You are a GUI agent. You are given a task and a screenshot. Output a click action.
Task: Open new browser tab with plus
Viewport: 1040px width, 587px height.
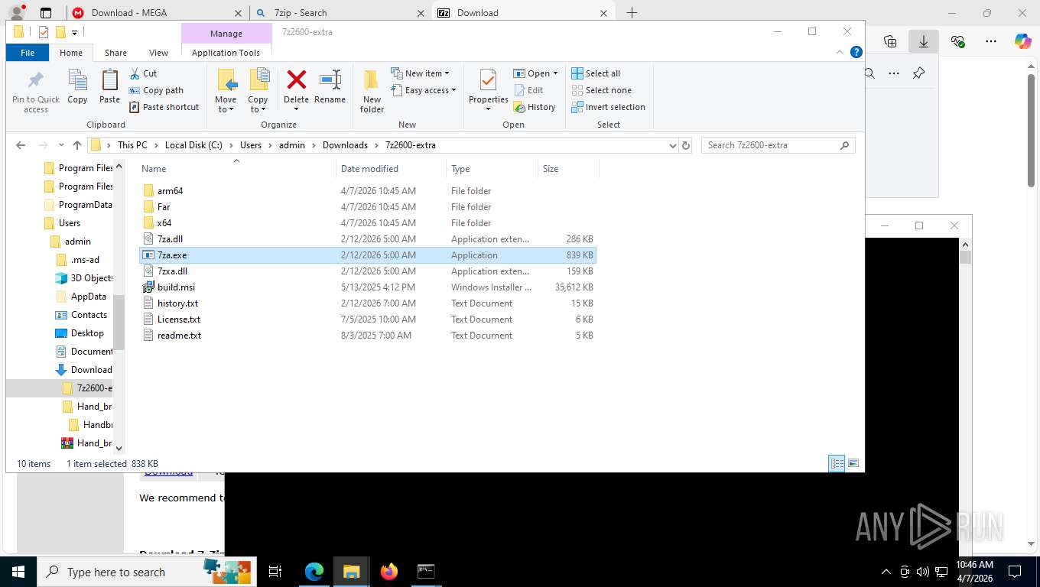pyautogui.click(x=632, y=13)
